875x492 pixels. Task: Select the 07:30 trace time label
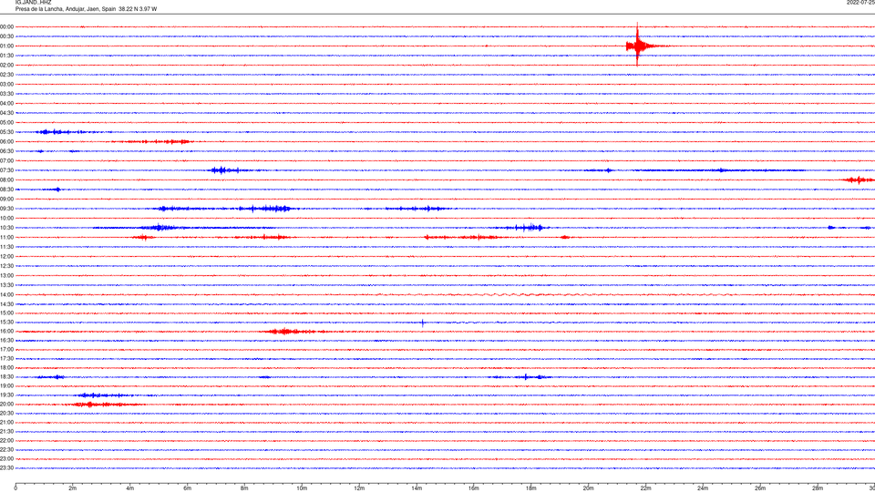(x=6, y=170)
